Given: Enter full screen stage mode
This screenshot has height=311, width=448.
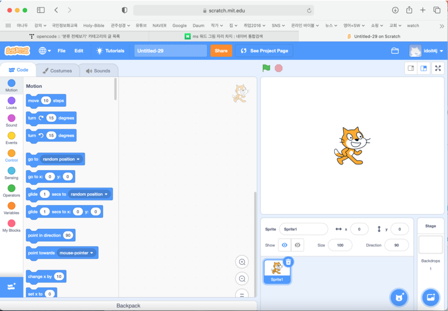Looking at the screenshot, I should point(438,68).
